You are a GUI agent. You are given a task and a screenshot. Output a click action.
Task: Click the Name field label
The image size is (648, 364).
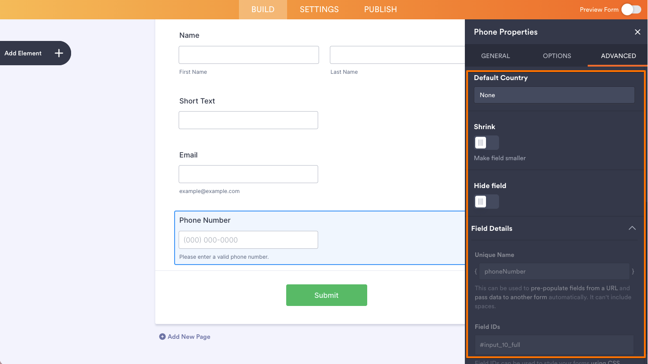tap(189, 35)
